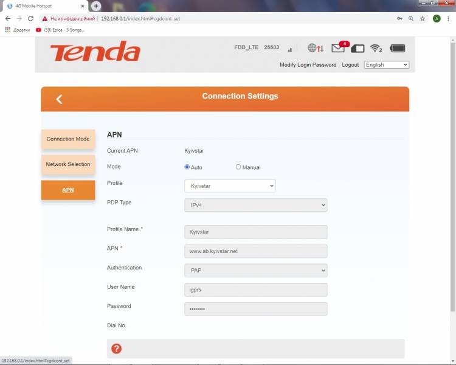Open the English language dropdown

coord(387,64)
